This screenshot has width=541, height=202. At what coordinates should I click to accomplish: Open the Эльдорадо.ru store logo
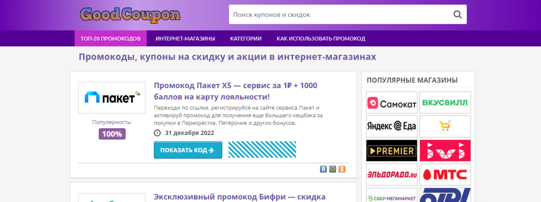391,175
